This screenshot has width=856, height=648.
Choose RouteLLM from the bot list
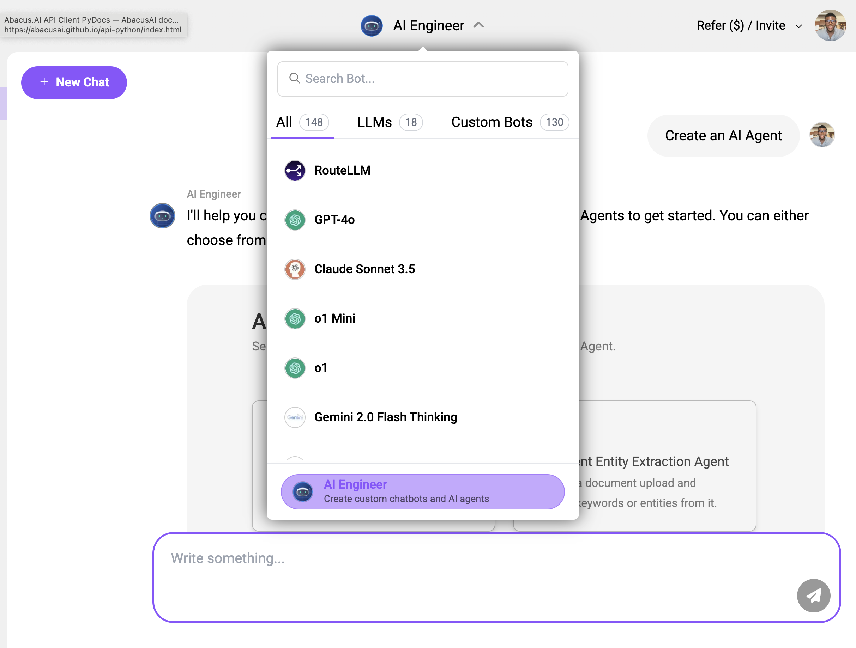coord(423,171)
